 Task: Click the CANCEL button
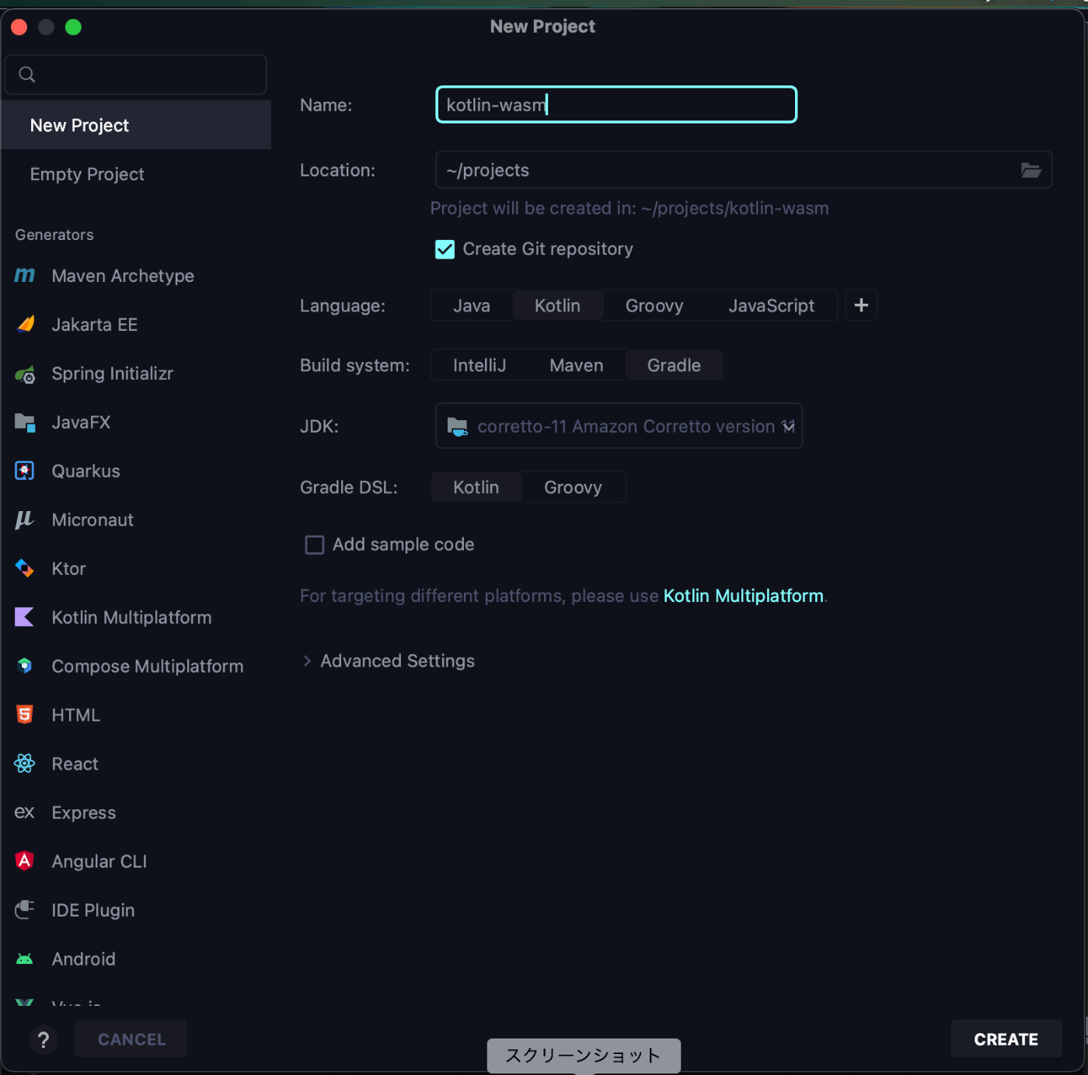(131, 1039)
